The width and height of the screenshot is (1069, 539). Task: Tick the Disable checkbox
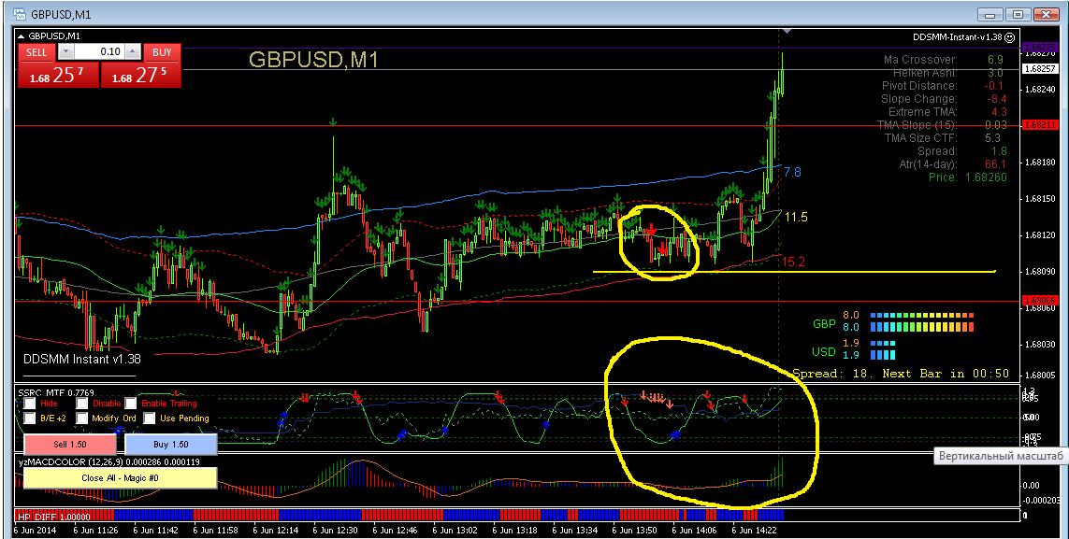[x=81, y=403]
